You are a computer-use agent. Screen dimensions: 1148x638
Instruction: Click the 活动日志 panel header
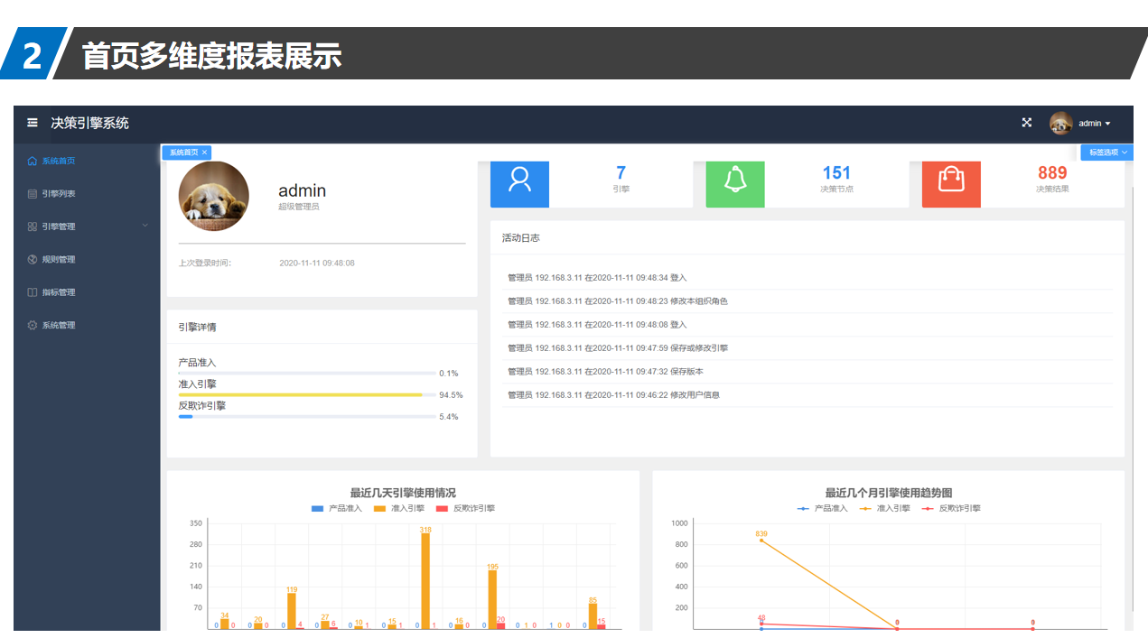pos(807,238)
